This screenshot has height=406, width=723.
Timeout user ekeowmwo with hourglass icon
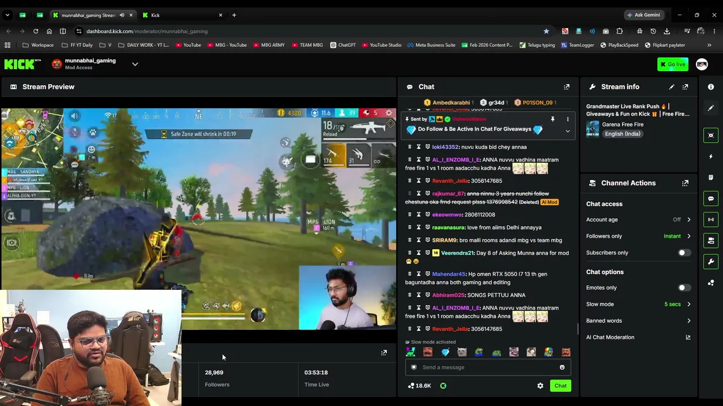coord(419,215)
